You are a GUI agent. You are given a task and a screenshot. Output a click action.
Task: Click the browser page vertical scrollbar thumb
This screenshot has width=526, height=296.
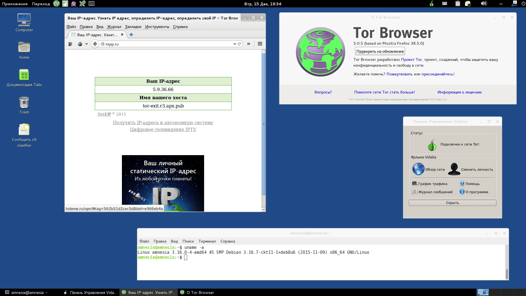point(264,124)
